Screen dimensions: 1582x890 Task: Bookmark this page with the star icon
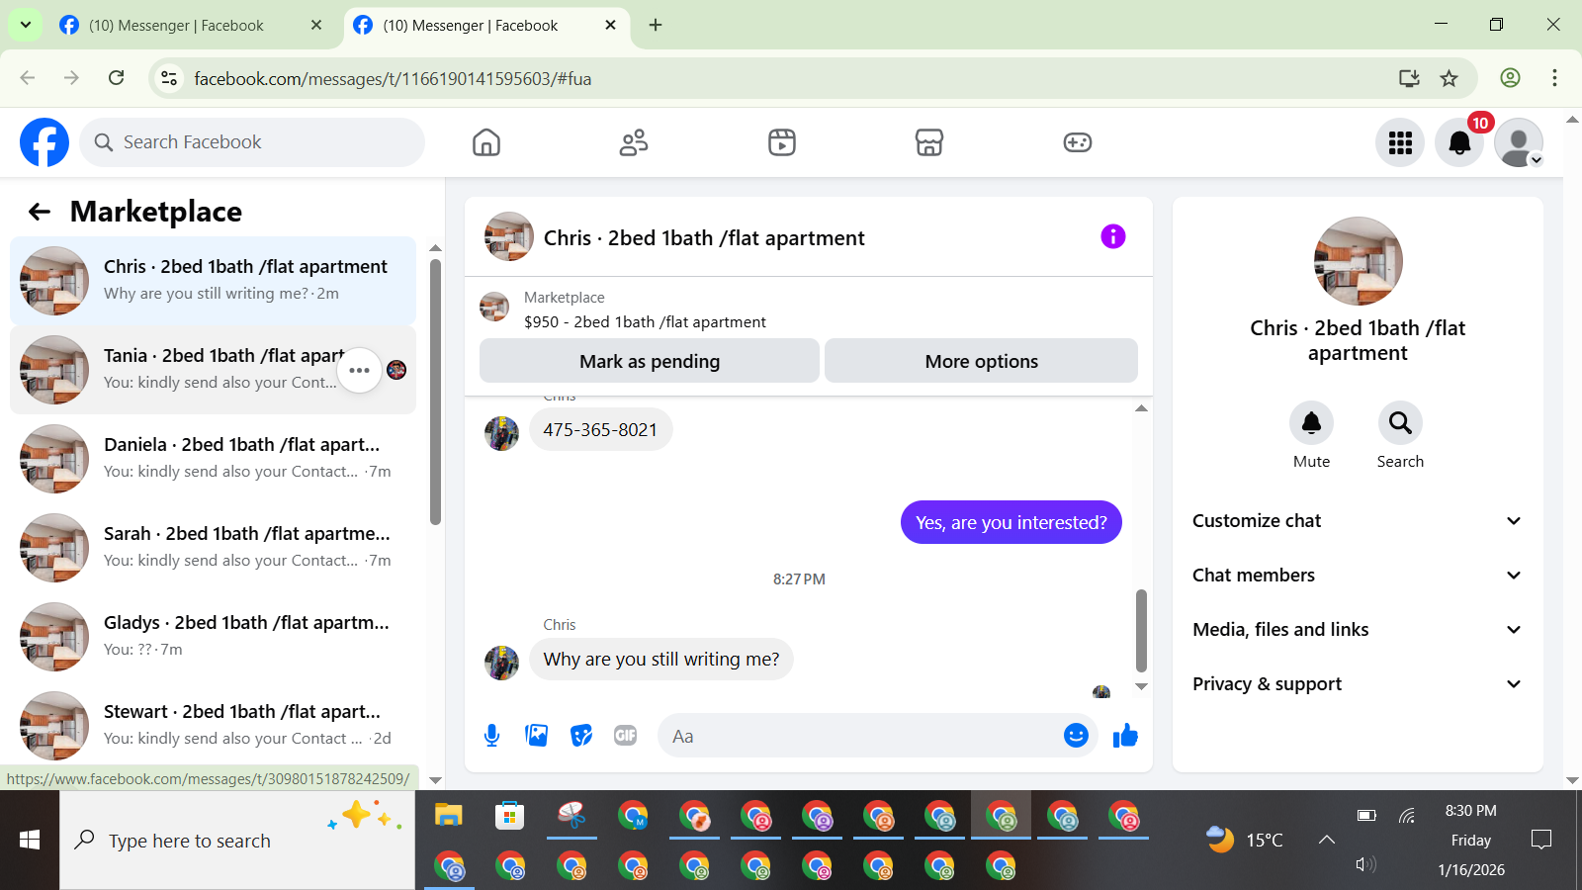1449,78
